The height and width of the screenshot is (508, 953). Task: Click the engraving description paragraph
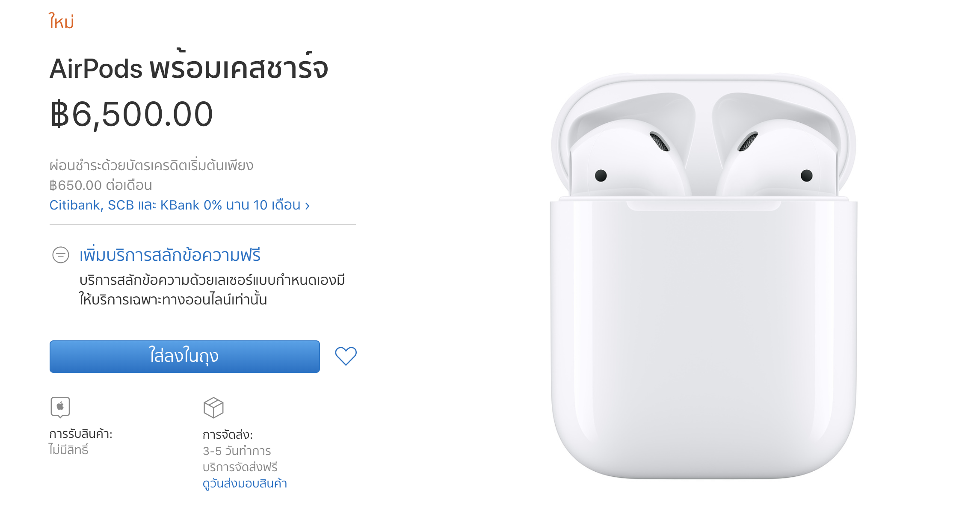pos(212,290)
